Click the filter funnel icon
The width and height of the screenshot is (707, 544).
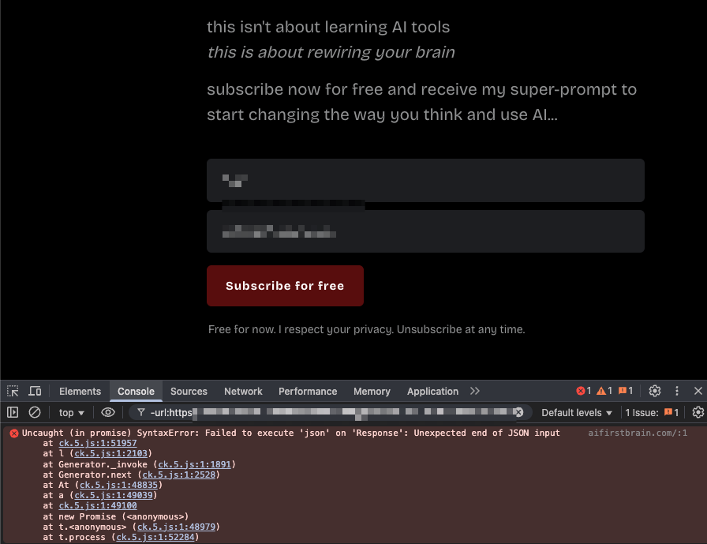click(x=141, y=412)
